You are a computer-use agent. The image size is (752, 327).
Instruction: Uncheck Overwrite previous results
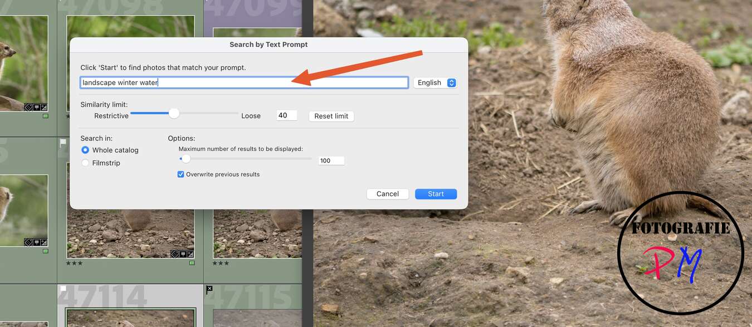point(180,174)
